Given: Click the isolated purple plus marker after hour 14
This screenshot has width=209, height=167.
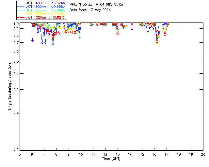Looking at the screenshot, I should [x=132, y=30].
